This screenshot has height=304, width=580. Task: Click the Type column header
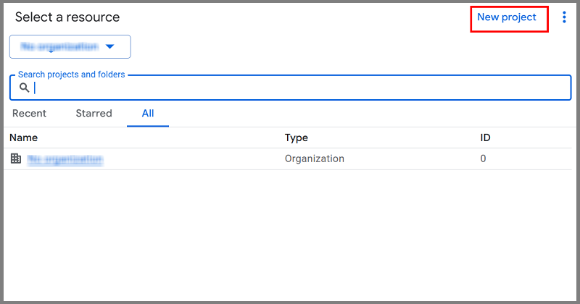pos(297,138)
